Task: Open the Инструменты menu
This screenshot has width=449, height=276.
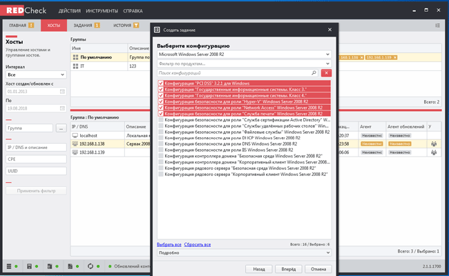Action: point(101,12)
